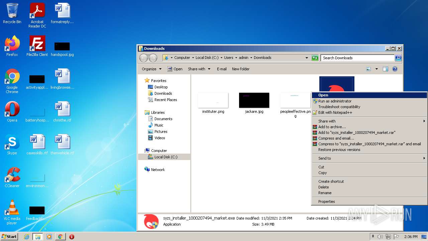Expand Send to context submenu

tap(369, 158)
